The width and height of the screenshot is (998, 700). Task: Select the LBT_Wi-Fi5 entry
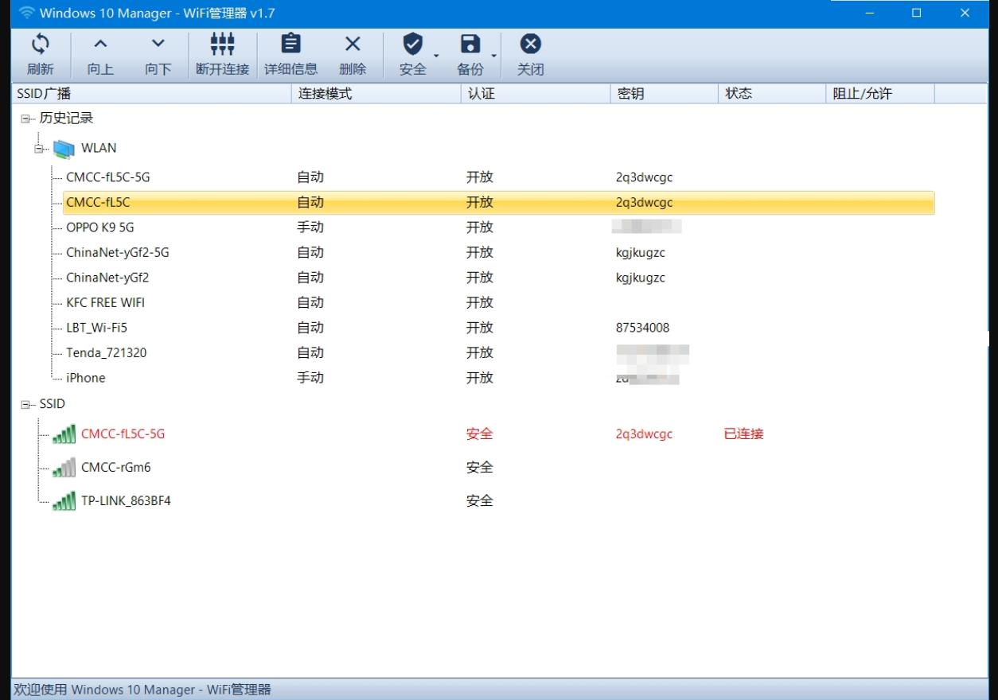click(96, 328)
